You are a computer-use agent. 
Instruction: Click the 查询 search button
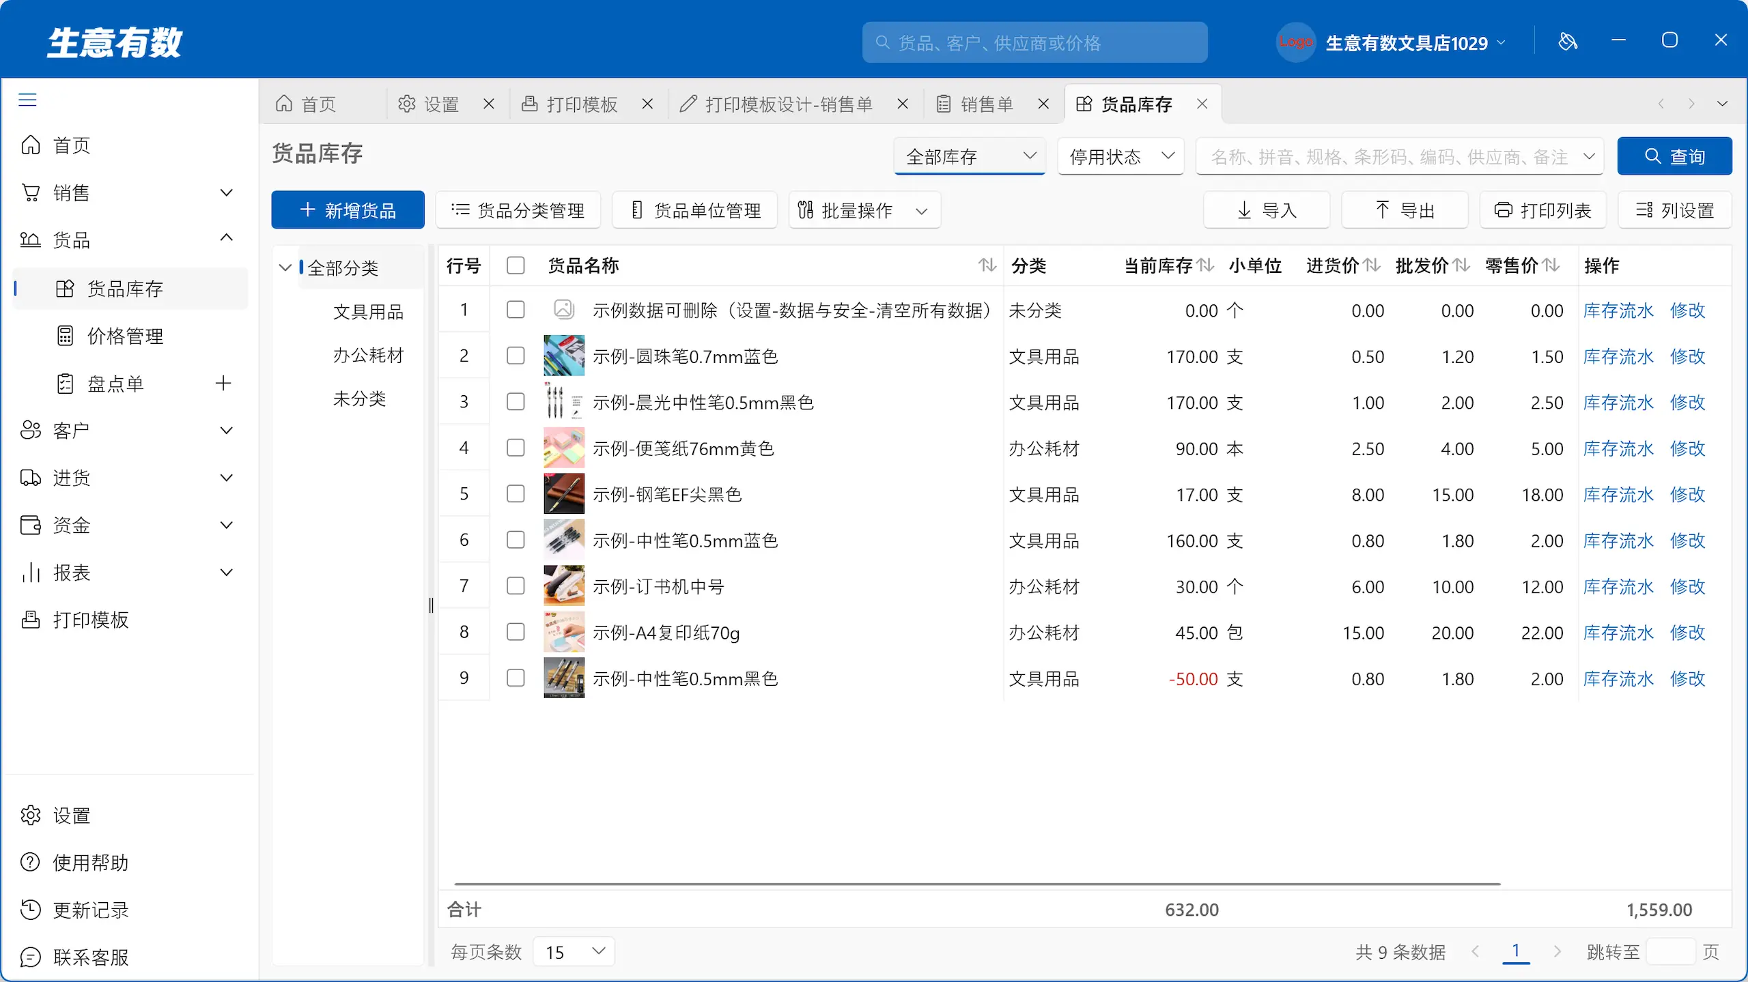click(1674, 156)
